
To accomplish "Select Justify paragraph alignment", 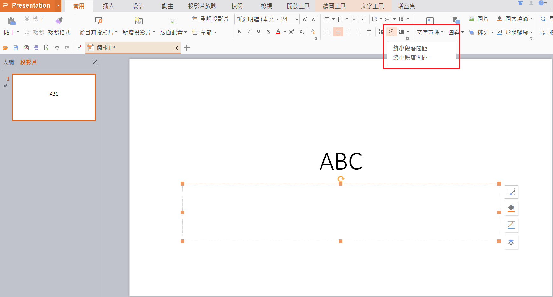I will [359, 32].
